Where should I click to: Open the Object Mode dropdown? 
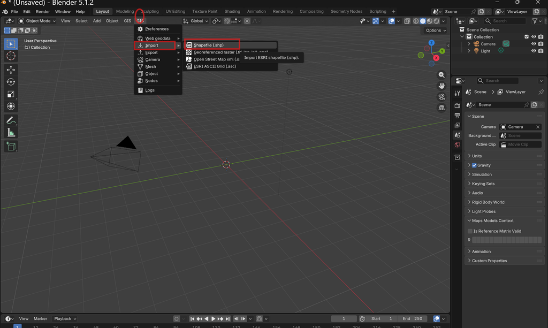(37, 21)
